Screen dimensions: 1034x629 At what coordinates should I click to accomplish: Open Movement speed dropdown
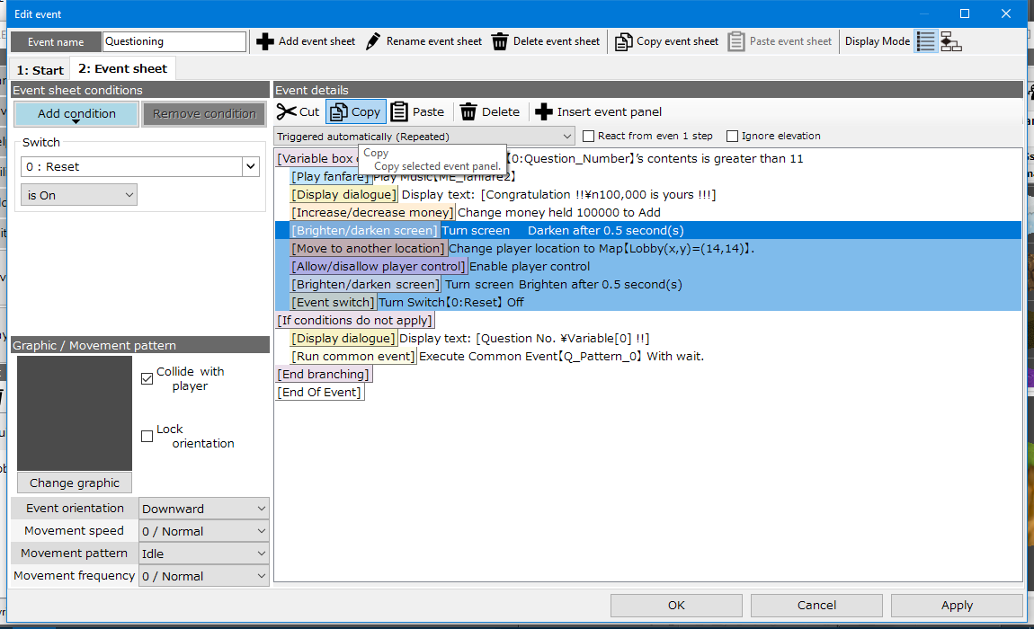click(204, 531)
